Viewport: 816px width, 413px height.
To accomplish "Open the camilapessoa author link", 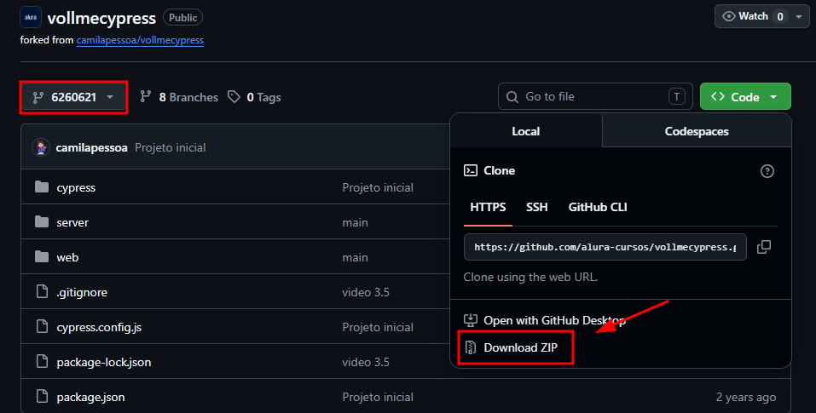I will 91,147.
